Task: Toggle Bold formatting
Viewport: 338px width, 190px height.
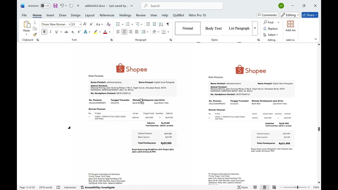Action: pos(44,32)
